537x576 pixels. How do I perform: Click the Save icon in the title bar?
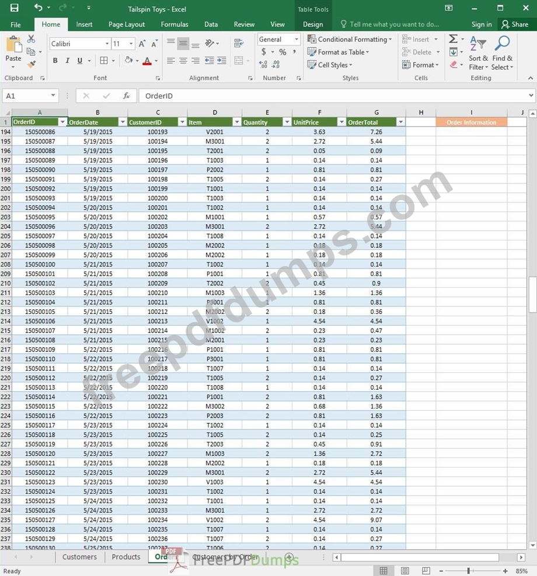coord(14,8)
